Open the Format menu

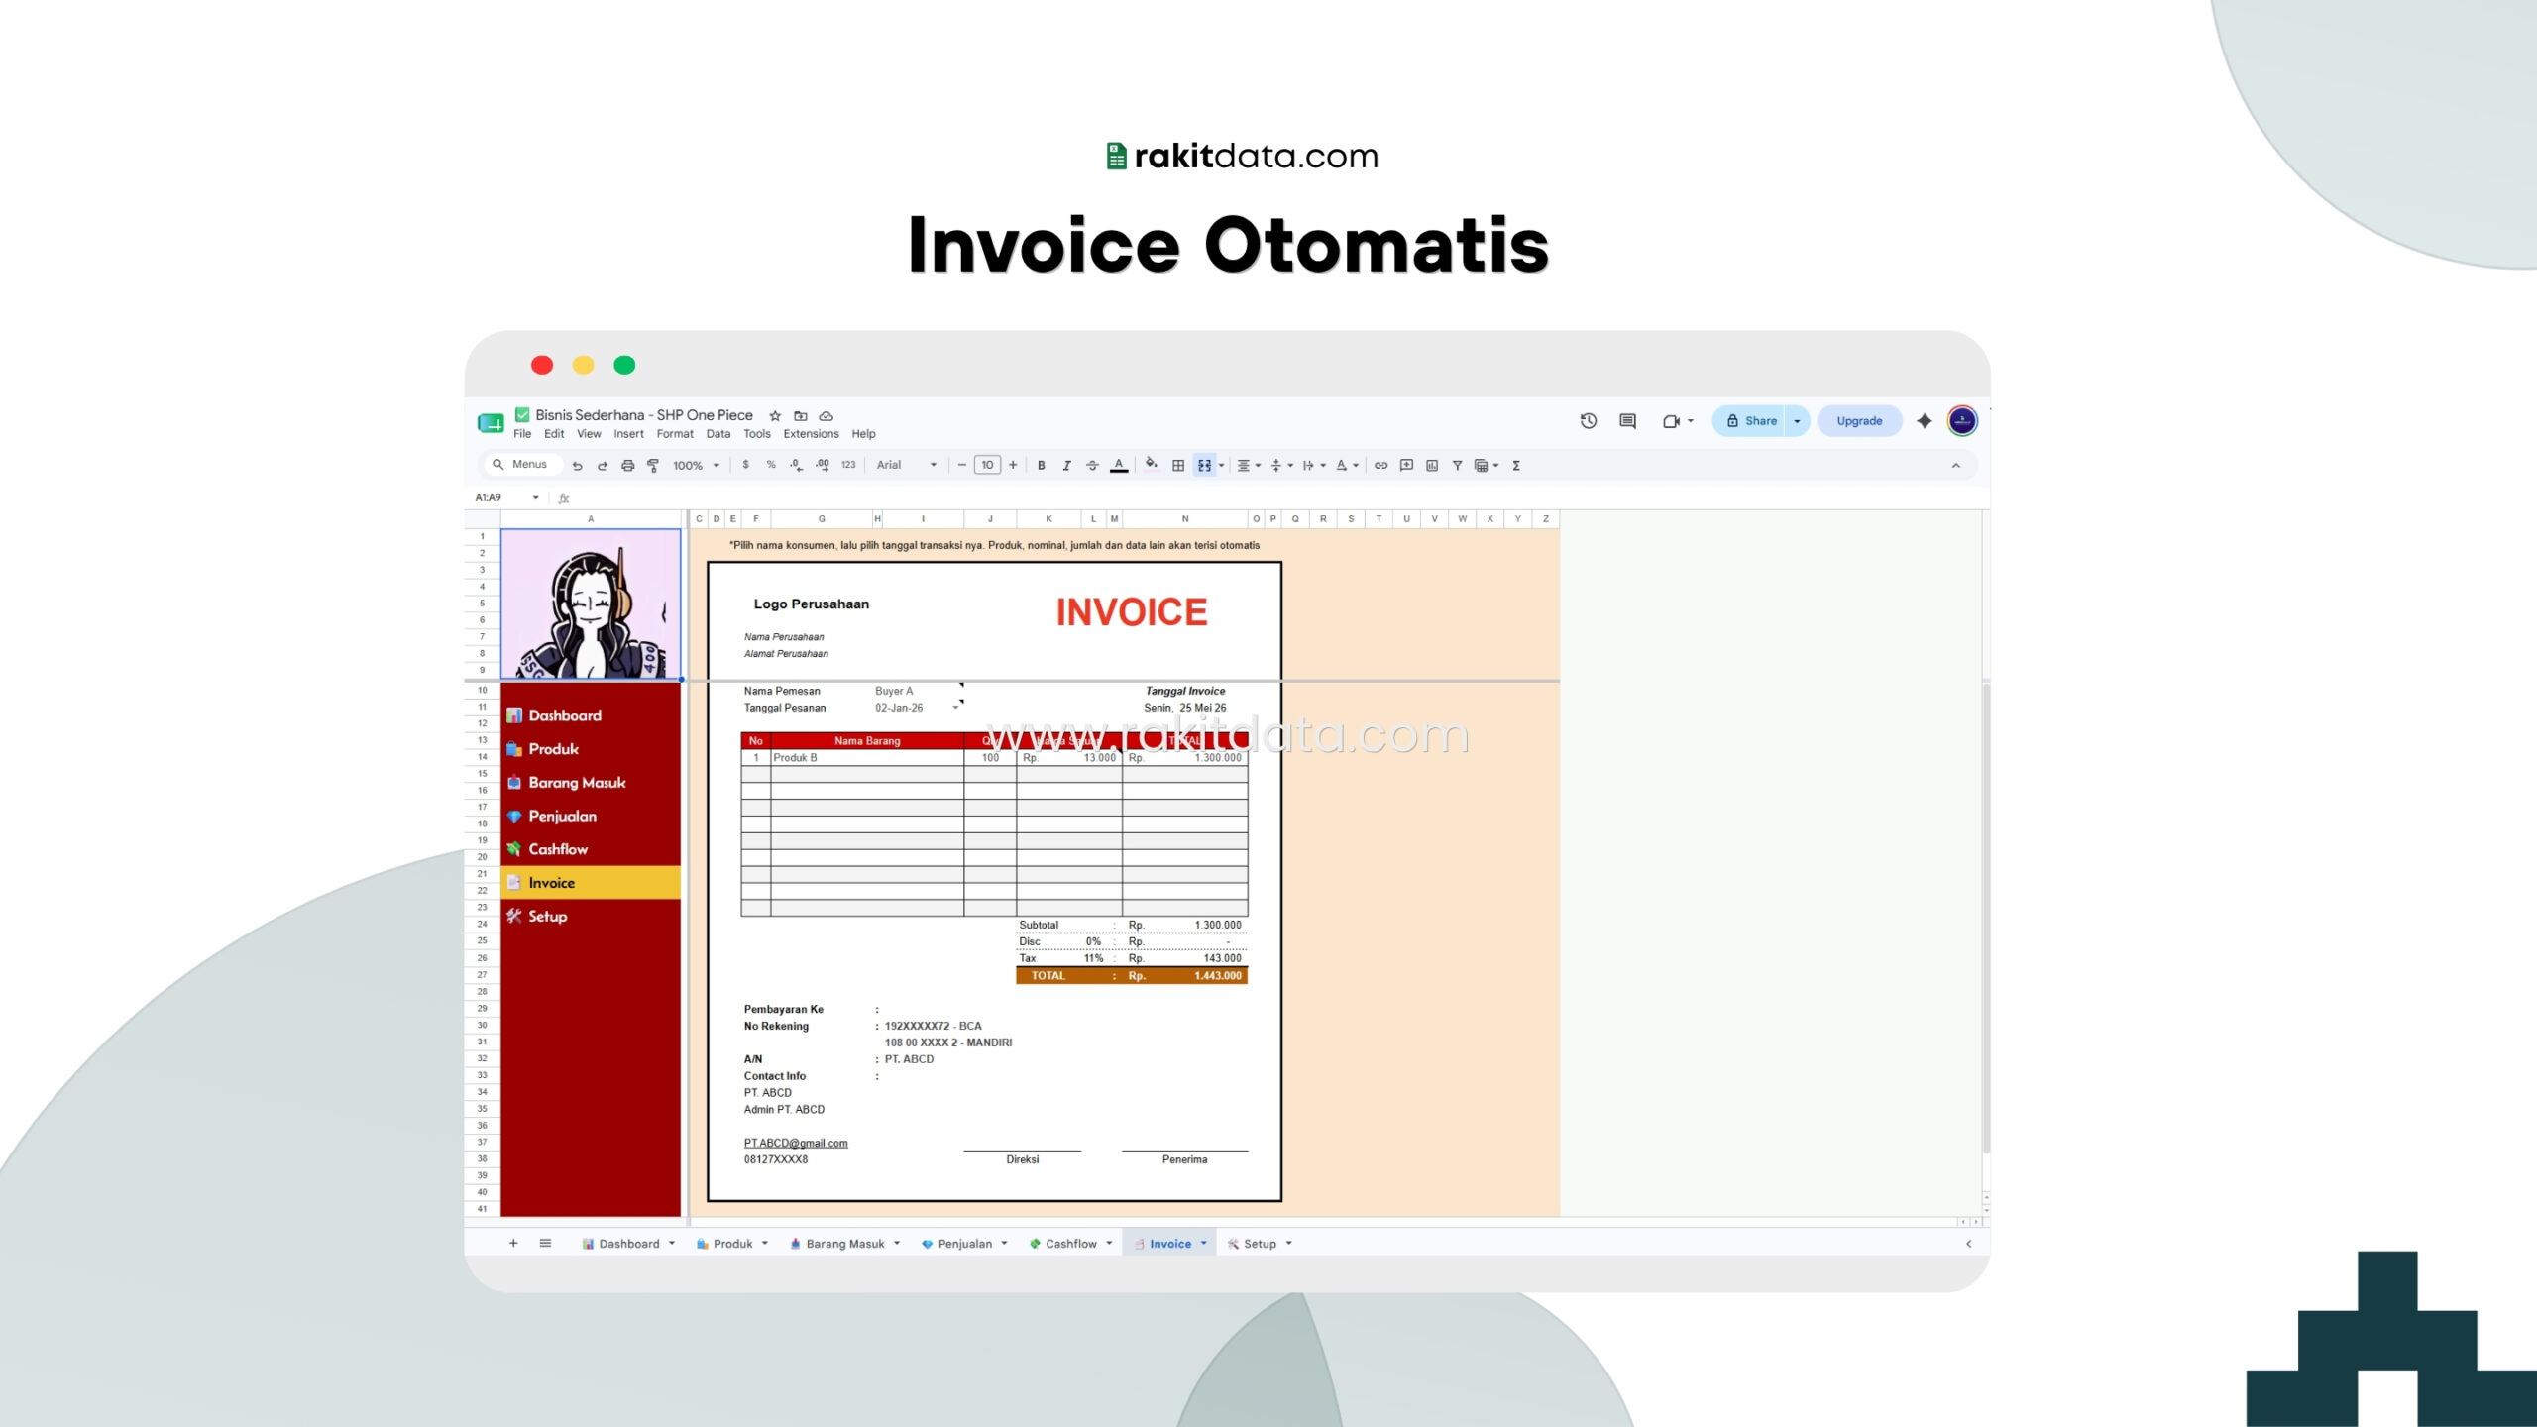[675, 434]
